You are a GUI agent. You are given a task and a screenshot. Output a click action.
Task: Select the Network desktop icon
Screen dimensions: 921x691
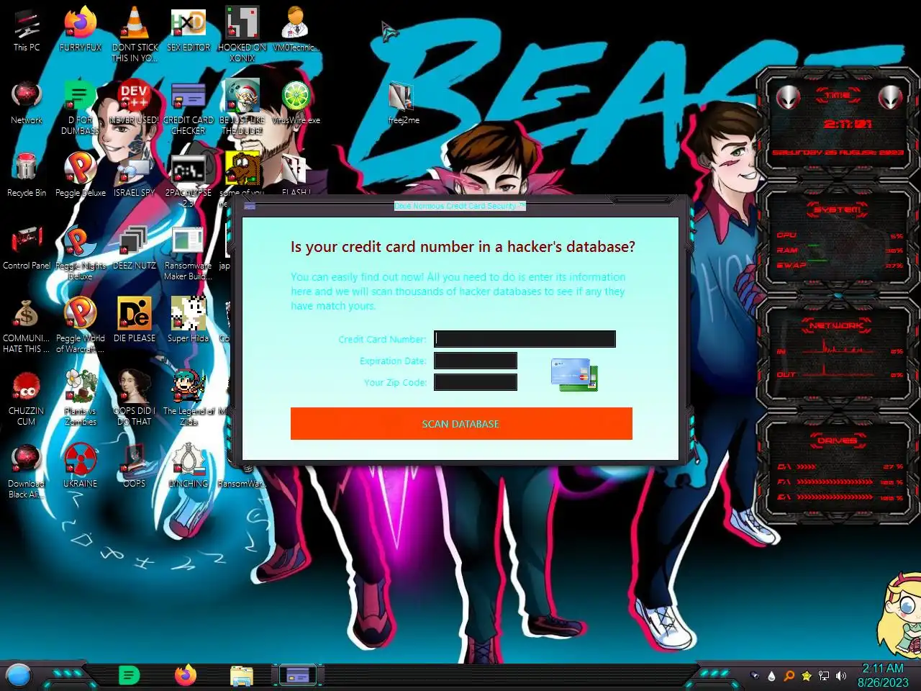coord(27,103)
